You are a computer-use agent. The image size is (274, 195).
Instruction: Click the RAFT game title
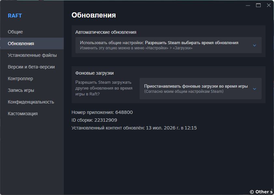click(15, 16)
